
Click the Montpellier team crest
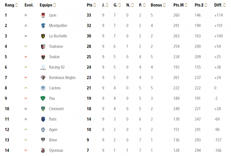43,26
